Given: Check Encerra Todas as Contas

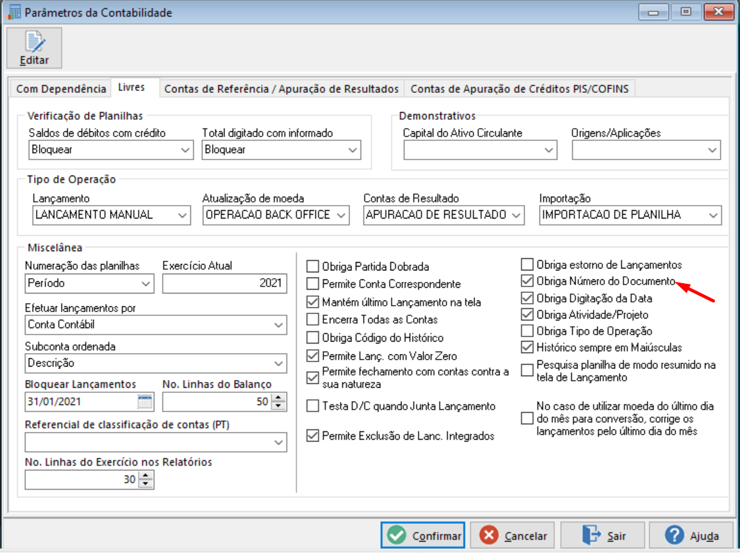Looking at the screenshot, I should click(312, 319).
